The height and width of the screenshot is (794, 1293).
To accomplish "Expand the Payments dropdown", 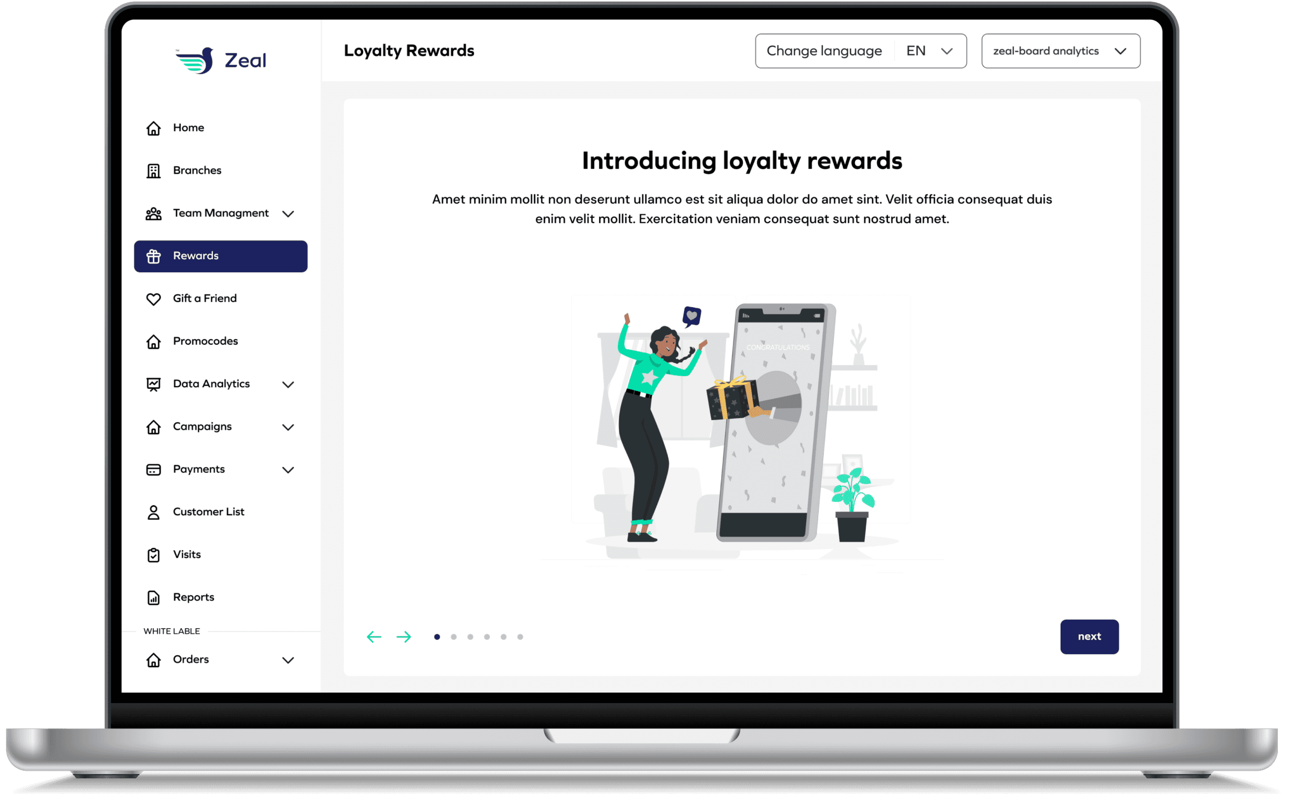I will [x=288, y=469].
